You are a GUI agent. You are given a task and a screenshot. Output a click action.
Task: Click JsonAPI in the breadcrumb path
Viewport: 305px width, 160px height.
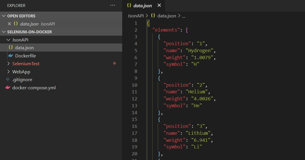(x=136, y=16)
